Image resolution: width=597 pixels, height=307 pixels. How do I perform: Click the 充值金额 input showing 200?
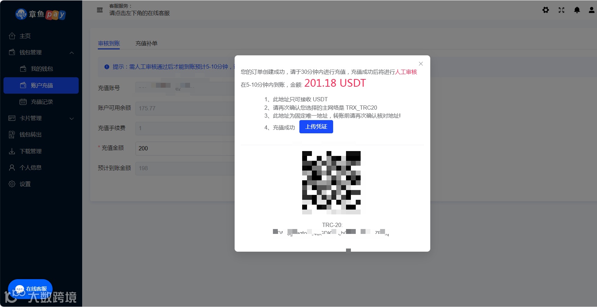(185, 148)
